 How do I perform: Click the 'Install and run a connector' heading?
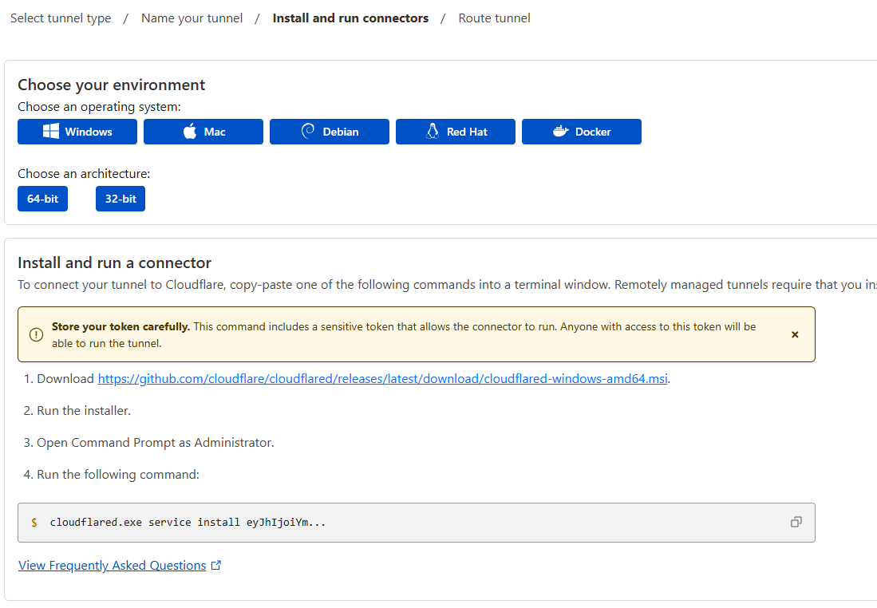114,263
